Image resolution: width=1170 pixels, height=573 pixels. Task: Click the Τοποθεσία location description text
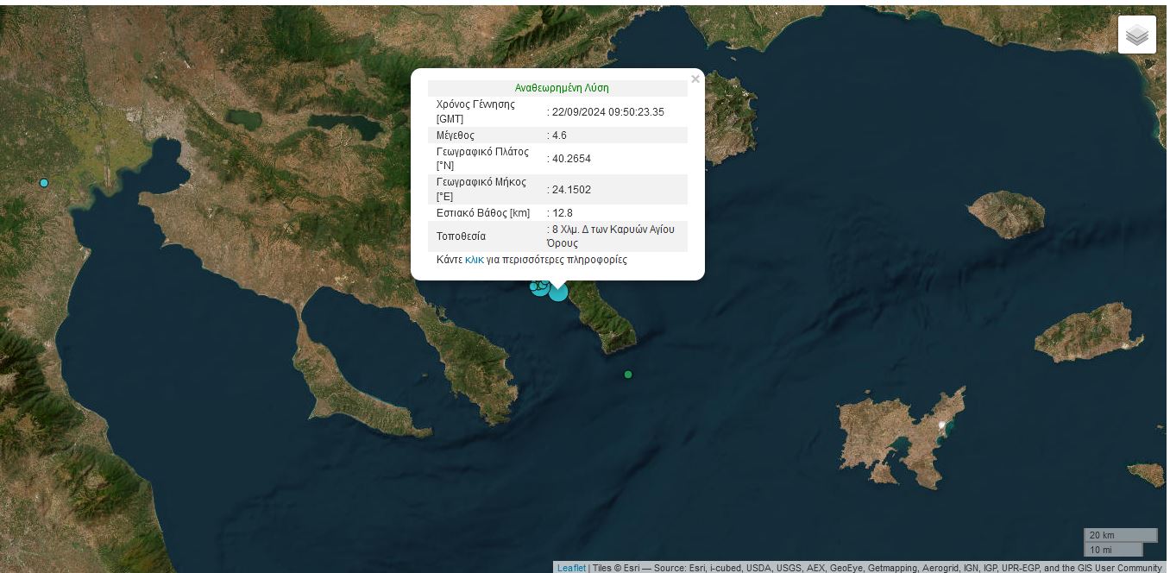pyautogui.click(x=616, y=236)
